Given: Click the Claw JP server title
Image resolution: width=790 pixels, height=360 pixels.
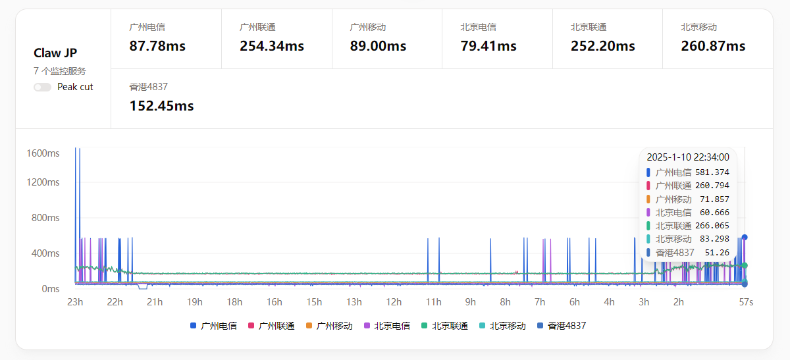Looking at the screenshot, I should (55, 53).
